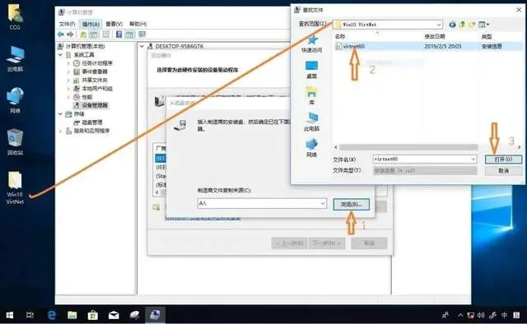The image size is (527, 324).
Task: Open Task View on the taskbar
Action: point(30,315)
